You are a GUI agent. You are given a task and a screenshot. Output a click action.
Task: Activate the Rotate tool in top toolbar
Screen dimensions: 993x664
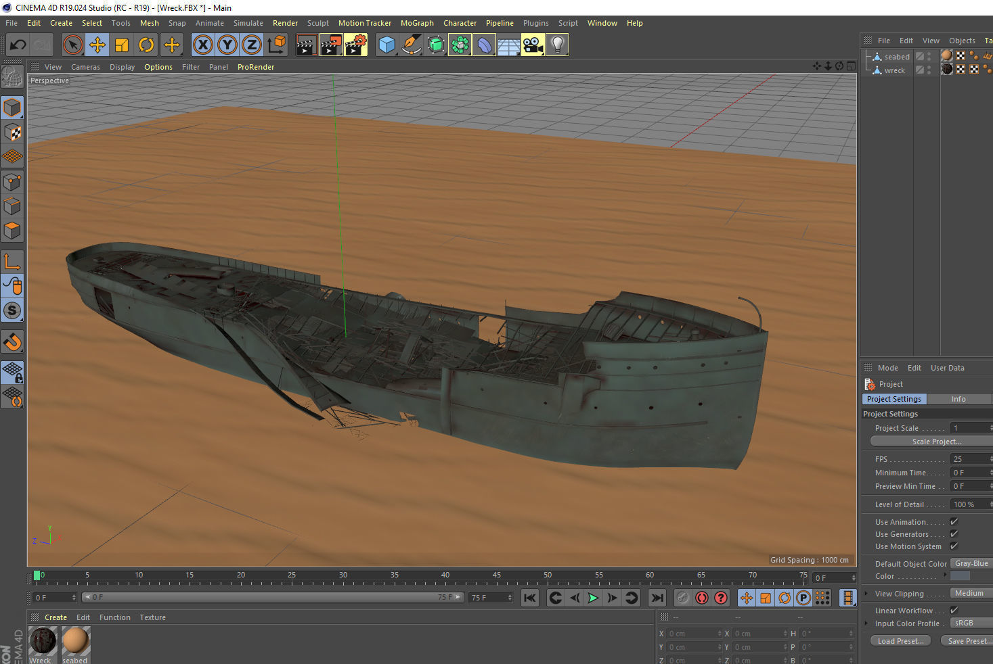click(146, 45)
